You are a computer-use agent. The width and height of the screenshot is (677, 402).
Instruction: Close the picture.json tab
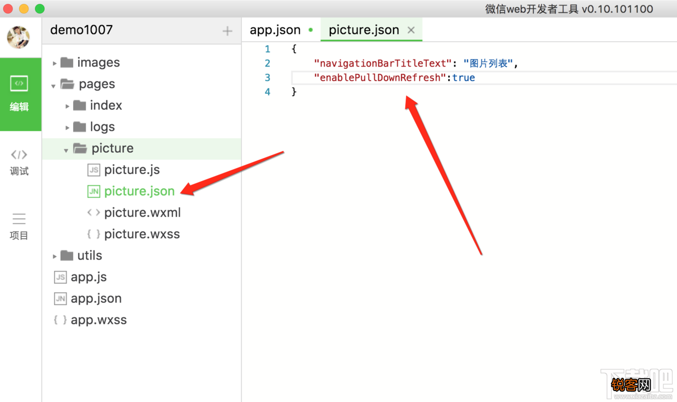point(411,30)
